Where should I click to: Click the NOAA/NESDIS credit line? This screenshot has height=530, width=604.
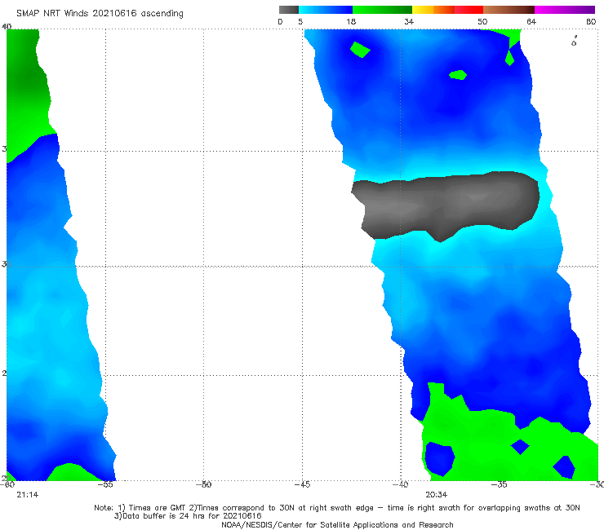337,525
